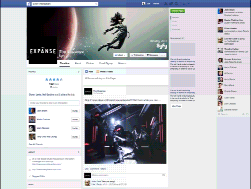Open the Email Signup tab
The image size is (251, 189).
pyautogui.click(x=106, y=63)
